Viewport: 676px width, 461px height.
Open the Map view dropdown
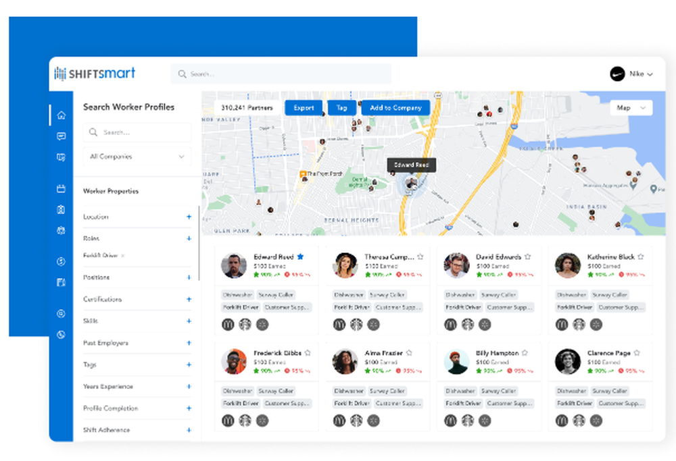coord(630,107)
